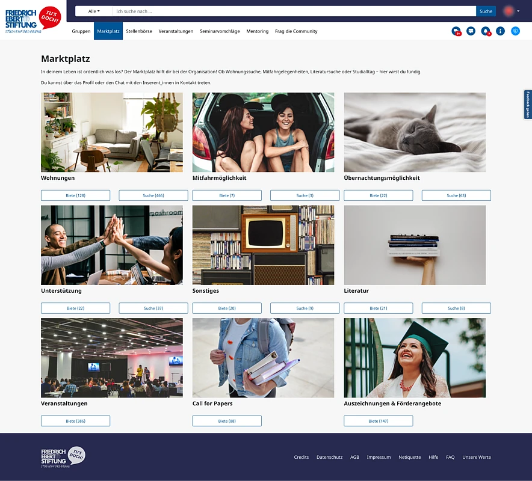532x481 pixels.
Task: Click the sleeping cat thumbnail image
Action: click(415, 132)
